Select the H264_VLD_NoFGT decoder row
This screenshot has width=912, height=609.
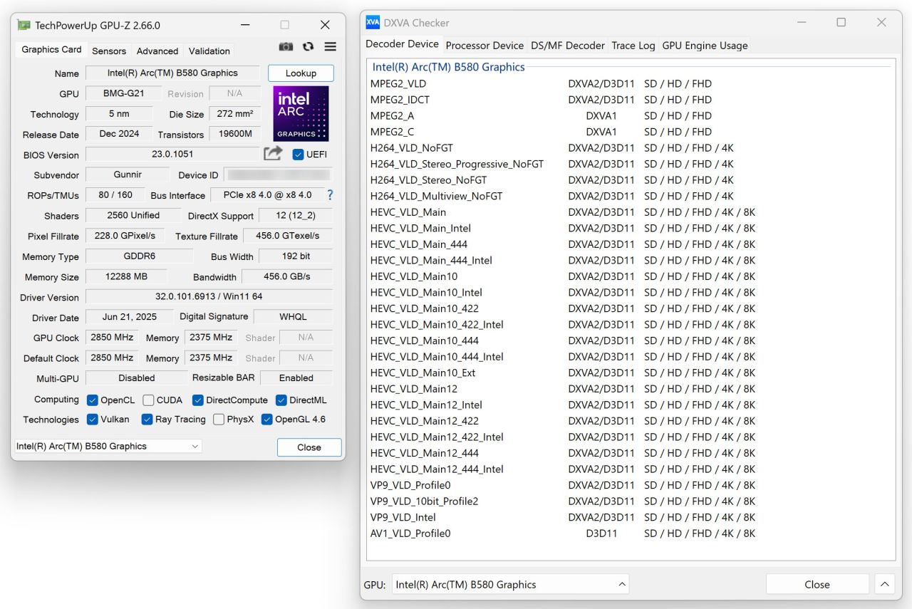[631, 148]
